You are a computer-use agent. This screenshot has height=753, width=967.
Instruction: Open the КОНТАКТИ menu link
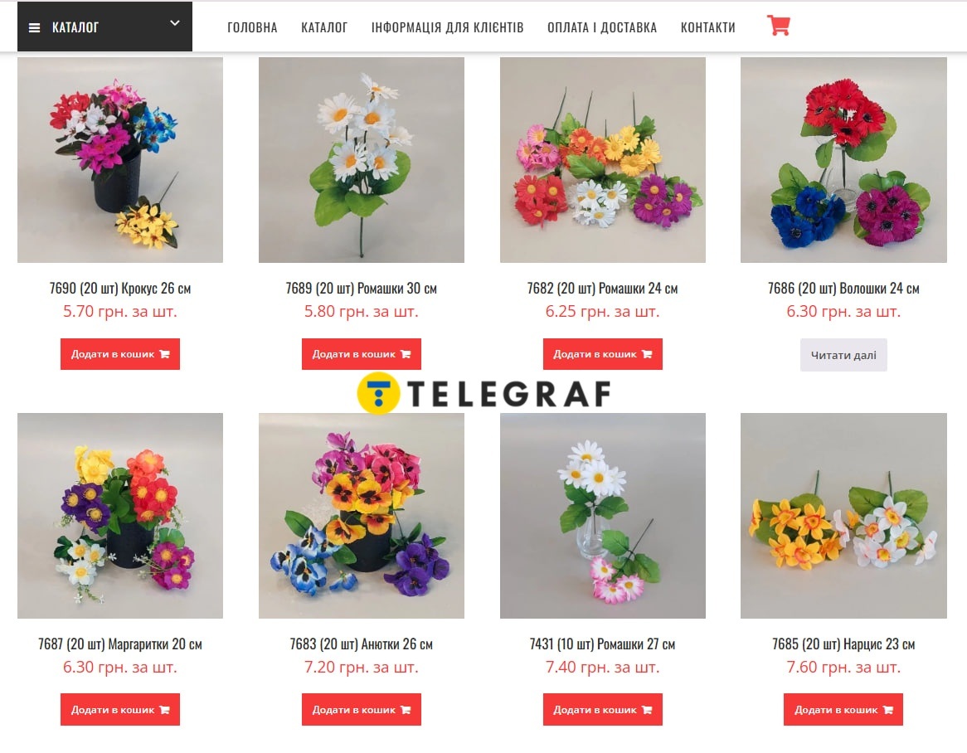pos(708,27)
